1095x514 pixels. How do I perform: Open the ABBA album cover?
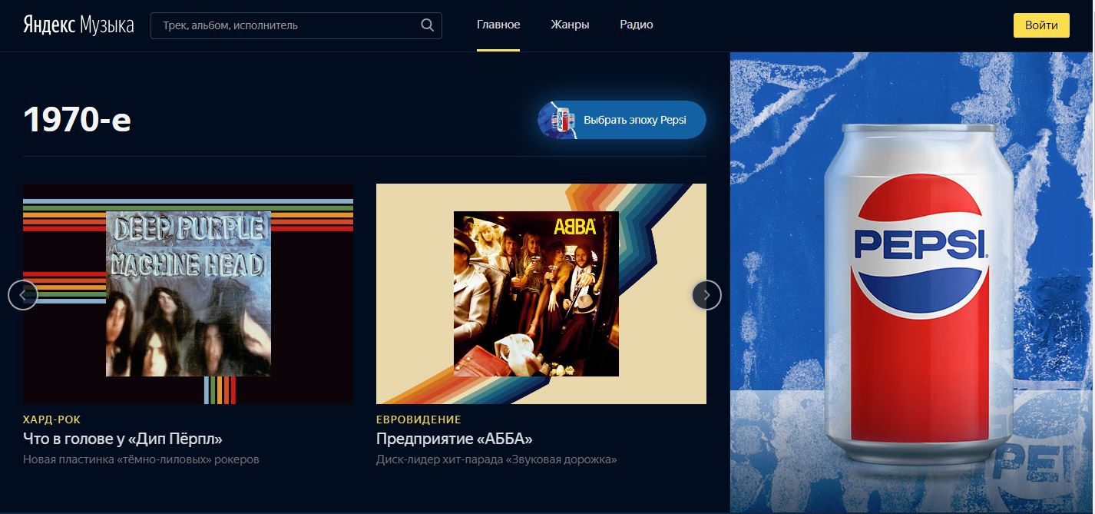(536, 293)
